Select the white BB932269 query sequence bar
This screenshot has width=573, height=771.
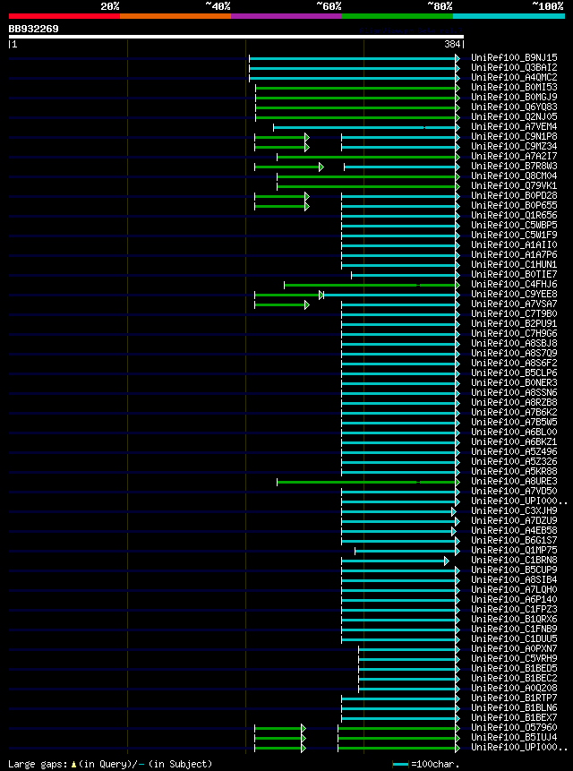click(x=235, y=37)
